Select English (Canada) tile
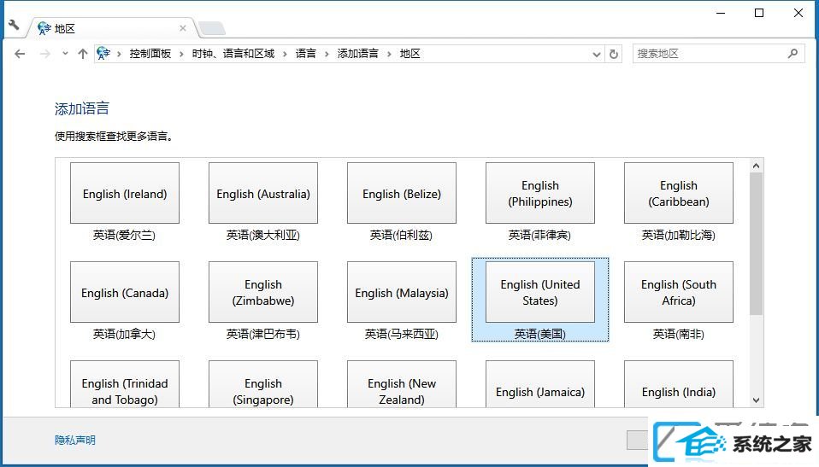 pos(125,292)
